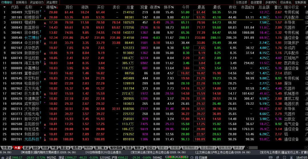
Task: Sort by the 换手% column header
Action: click(169, 7)
